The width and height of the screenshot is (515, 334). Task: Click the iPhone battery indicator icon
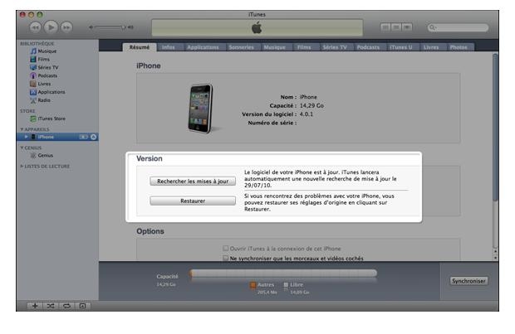tap(83, 137)
